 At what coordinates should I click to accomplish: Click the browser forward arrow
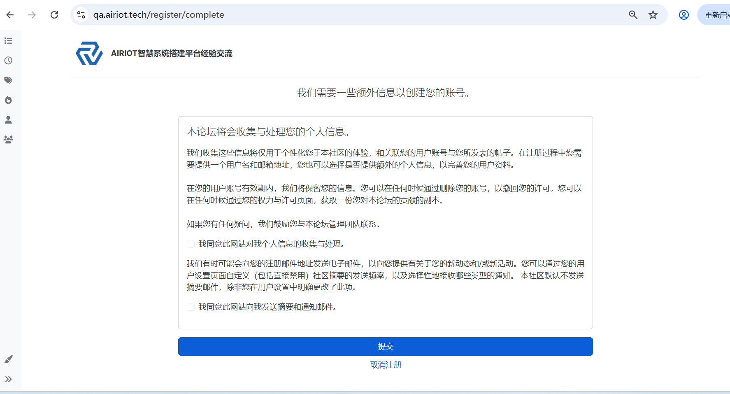click(32, 15)
